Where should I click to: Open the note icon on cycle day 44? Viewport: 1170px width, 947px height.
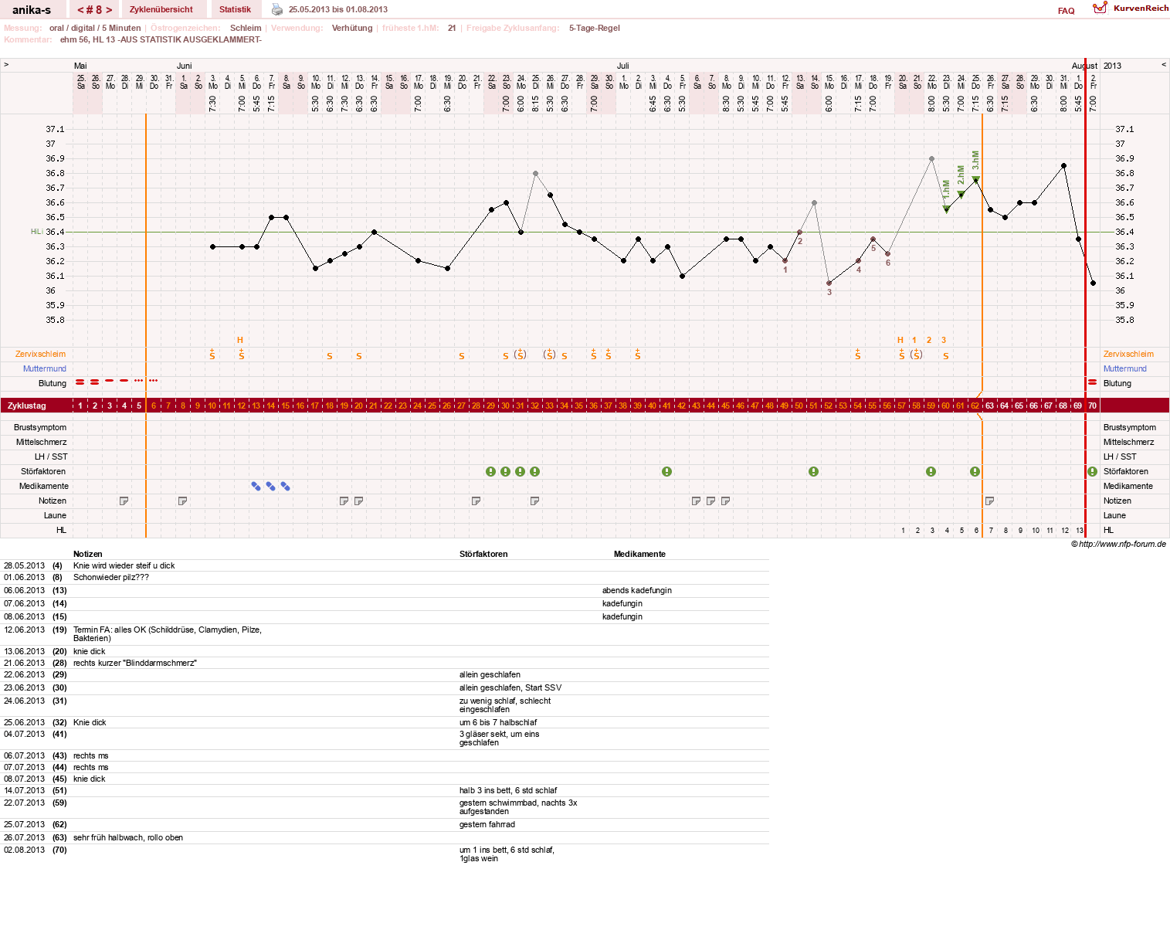point(711,501)
